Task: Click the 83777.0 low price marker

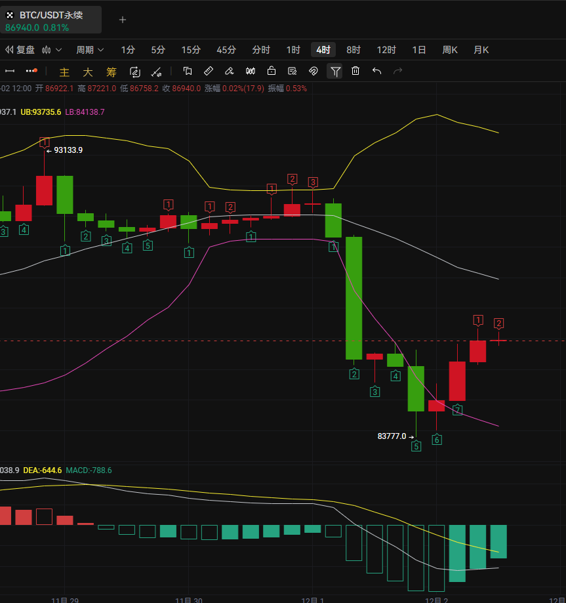Action: tap(392, 436)
